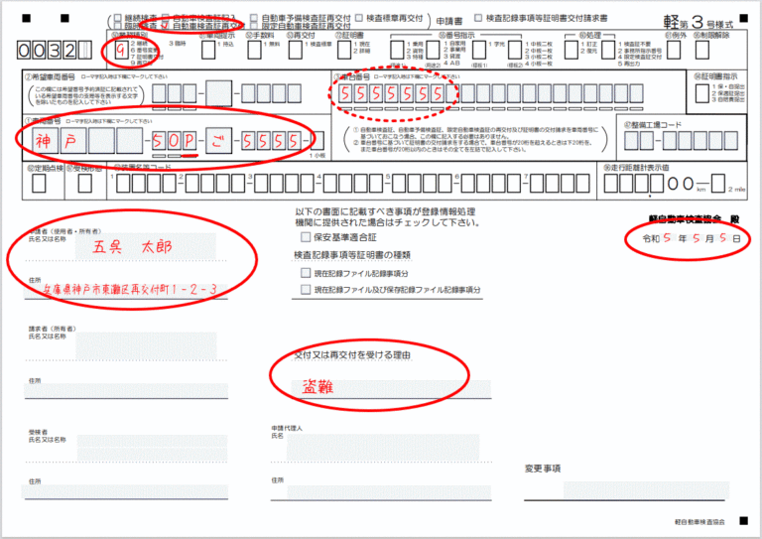Click the 検査記録事項等証明書の種類 heading
The image size is (762, 539).
[x=352, y=255]
